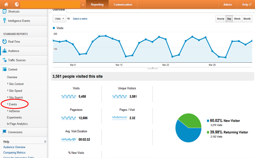Click the 00:02:32 duration value

(x=84, y=140)
